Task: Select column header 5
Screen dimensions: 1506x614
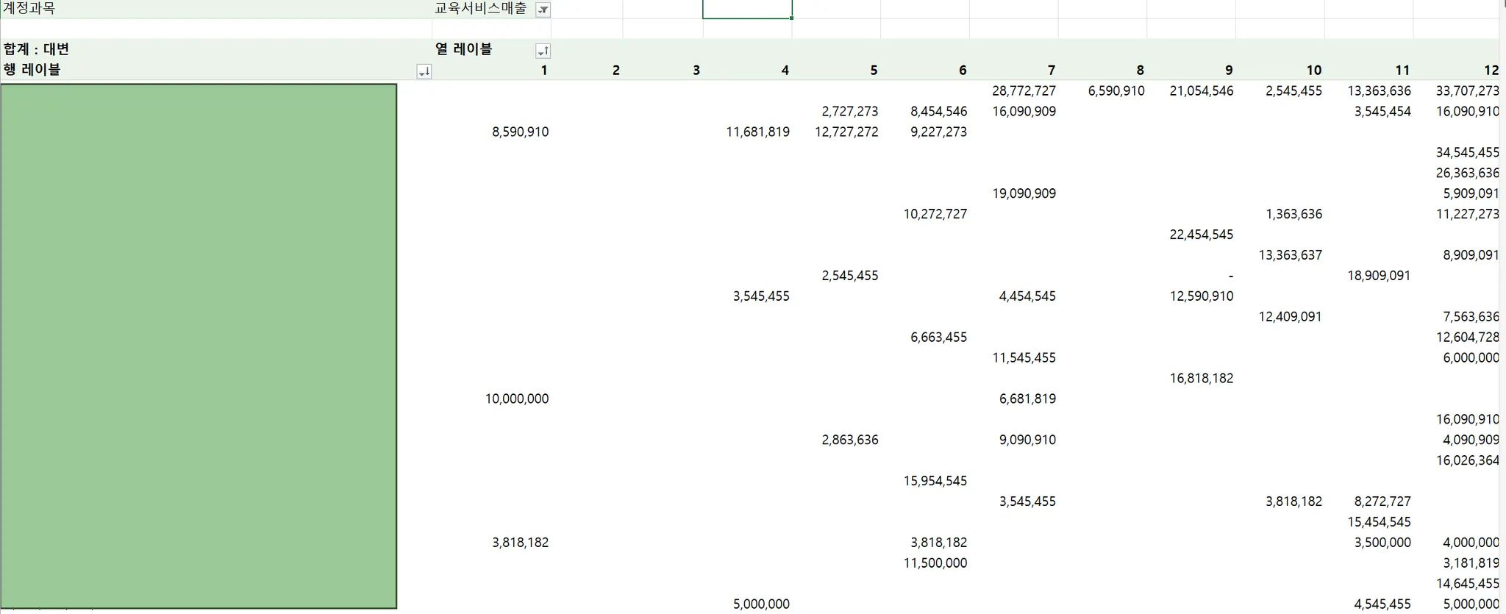Action: pos(874,71)
